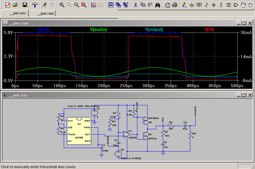Create a new schematic
255x169 pixels.
coord(7,5)
